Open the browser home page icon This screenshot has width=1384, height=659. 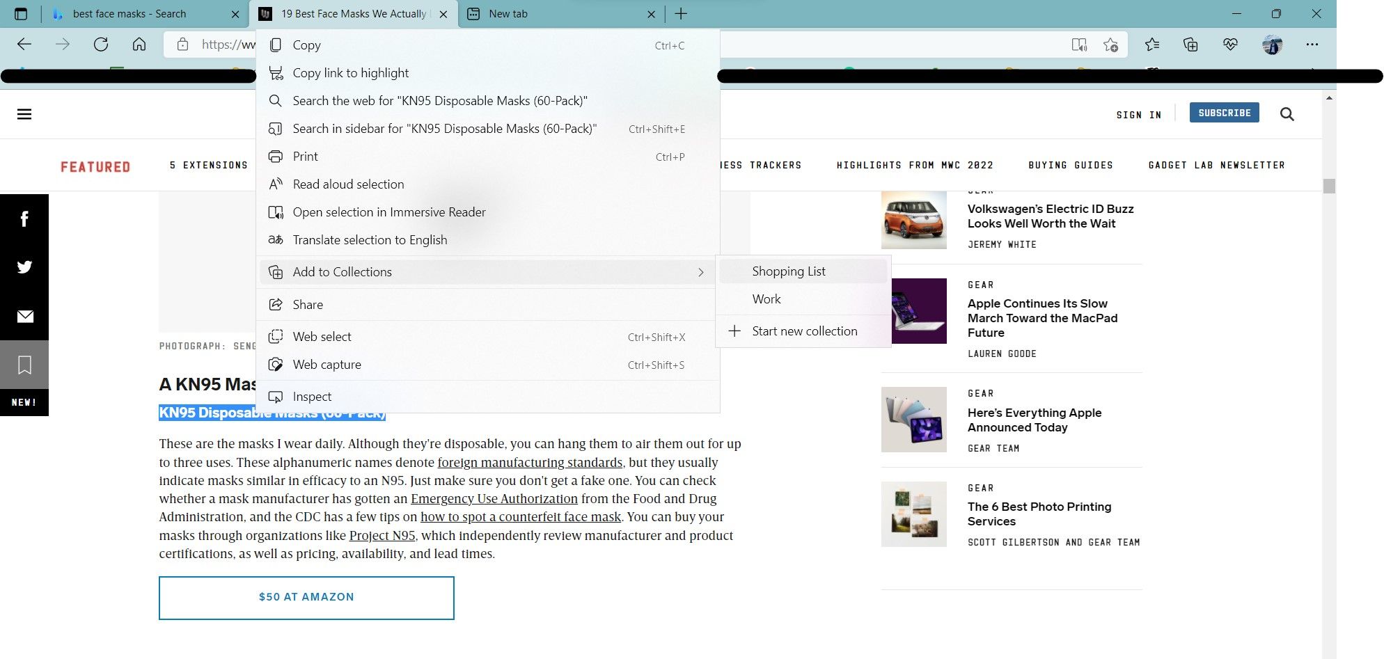click(139, 45)
